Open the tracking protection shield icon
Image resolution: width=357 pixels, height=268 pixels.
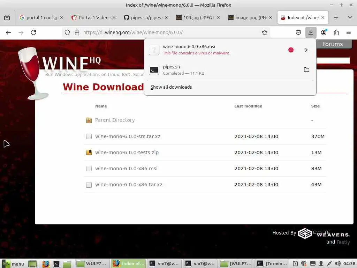[x=67, y=32]
